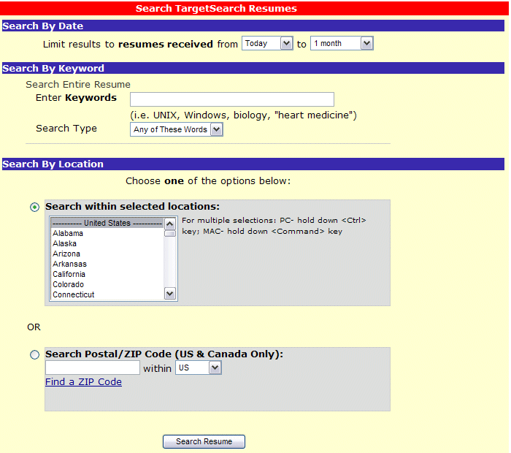This screenshot has width=511, height=453.
Task: Click the locations list scroll up arrow
Action: click(x=170, y=224)
